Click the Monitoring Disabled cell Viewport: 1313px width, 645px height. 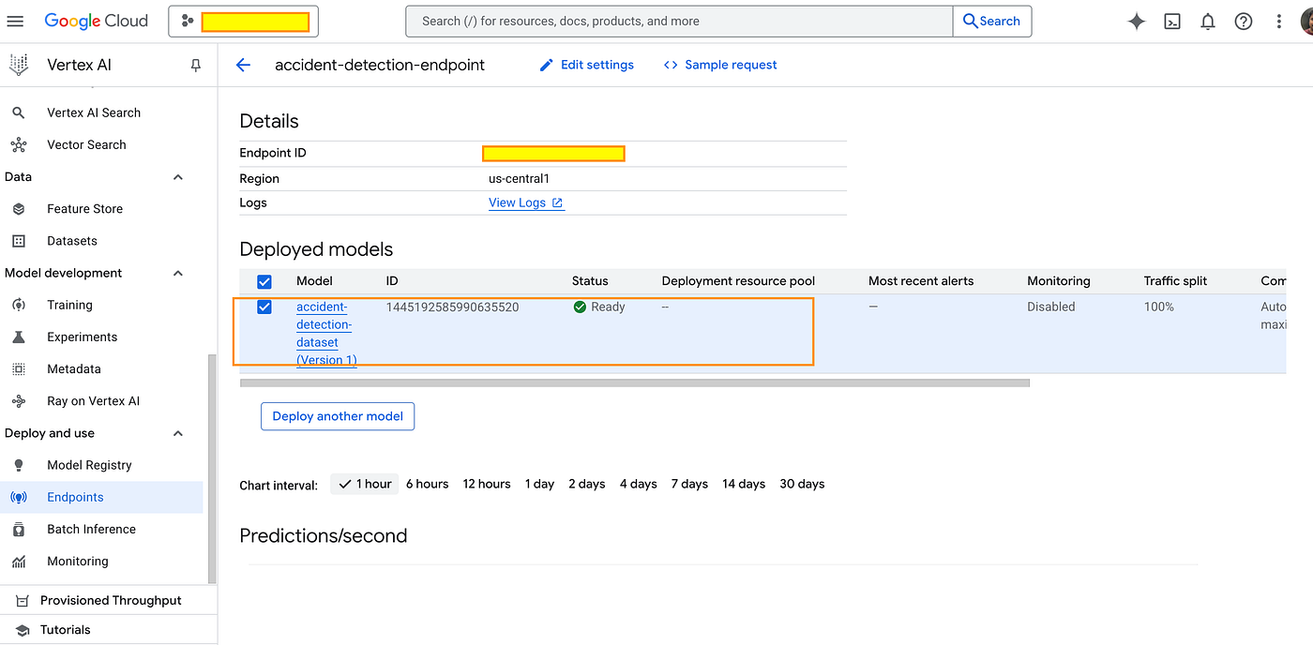1050,307
